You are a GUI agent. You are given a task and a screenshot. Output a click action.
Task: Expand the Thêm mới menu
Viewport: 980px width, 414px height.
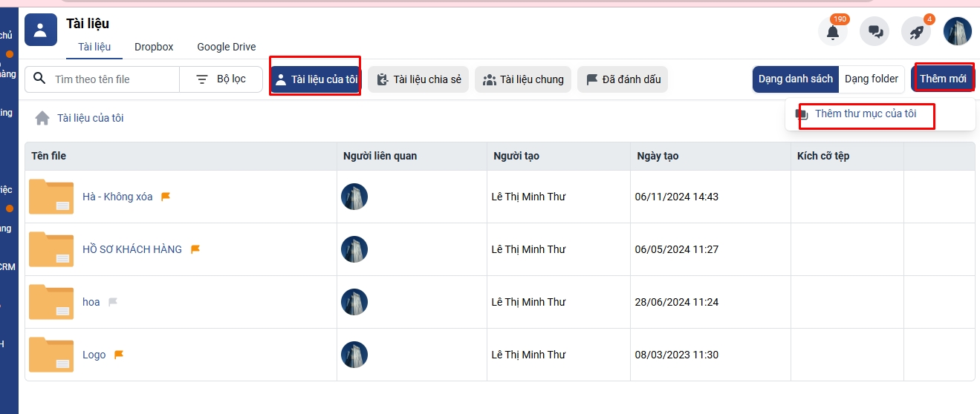tap(942, 79)
